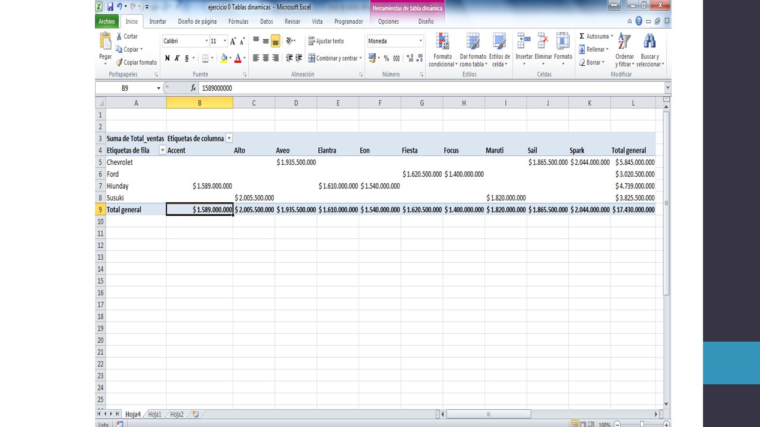This screenshot has height=427, width=760.
Task: Select Hoja1 sheet tab
Action: point(155,414)
